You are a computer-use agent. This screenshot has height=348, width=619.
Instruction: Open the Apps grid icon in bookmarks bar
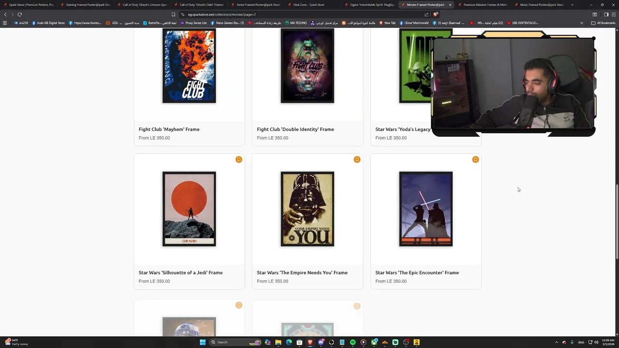point(5,23)
